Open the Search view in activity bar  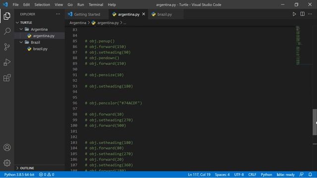click(7, 31)
